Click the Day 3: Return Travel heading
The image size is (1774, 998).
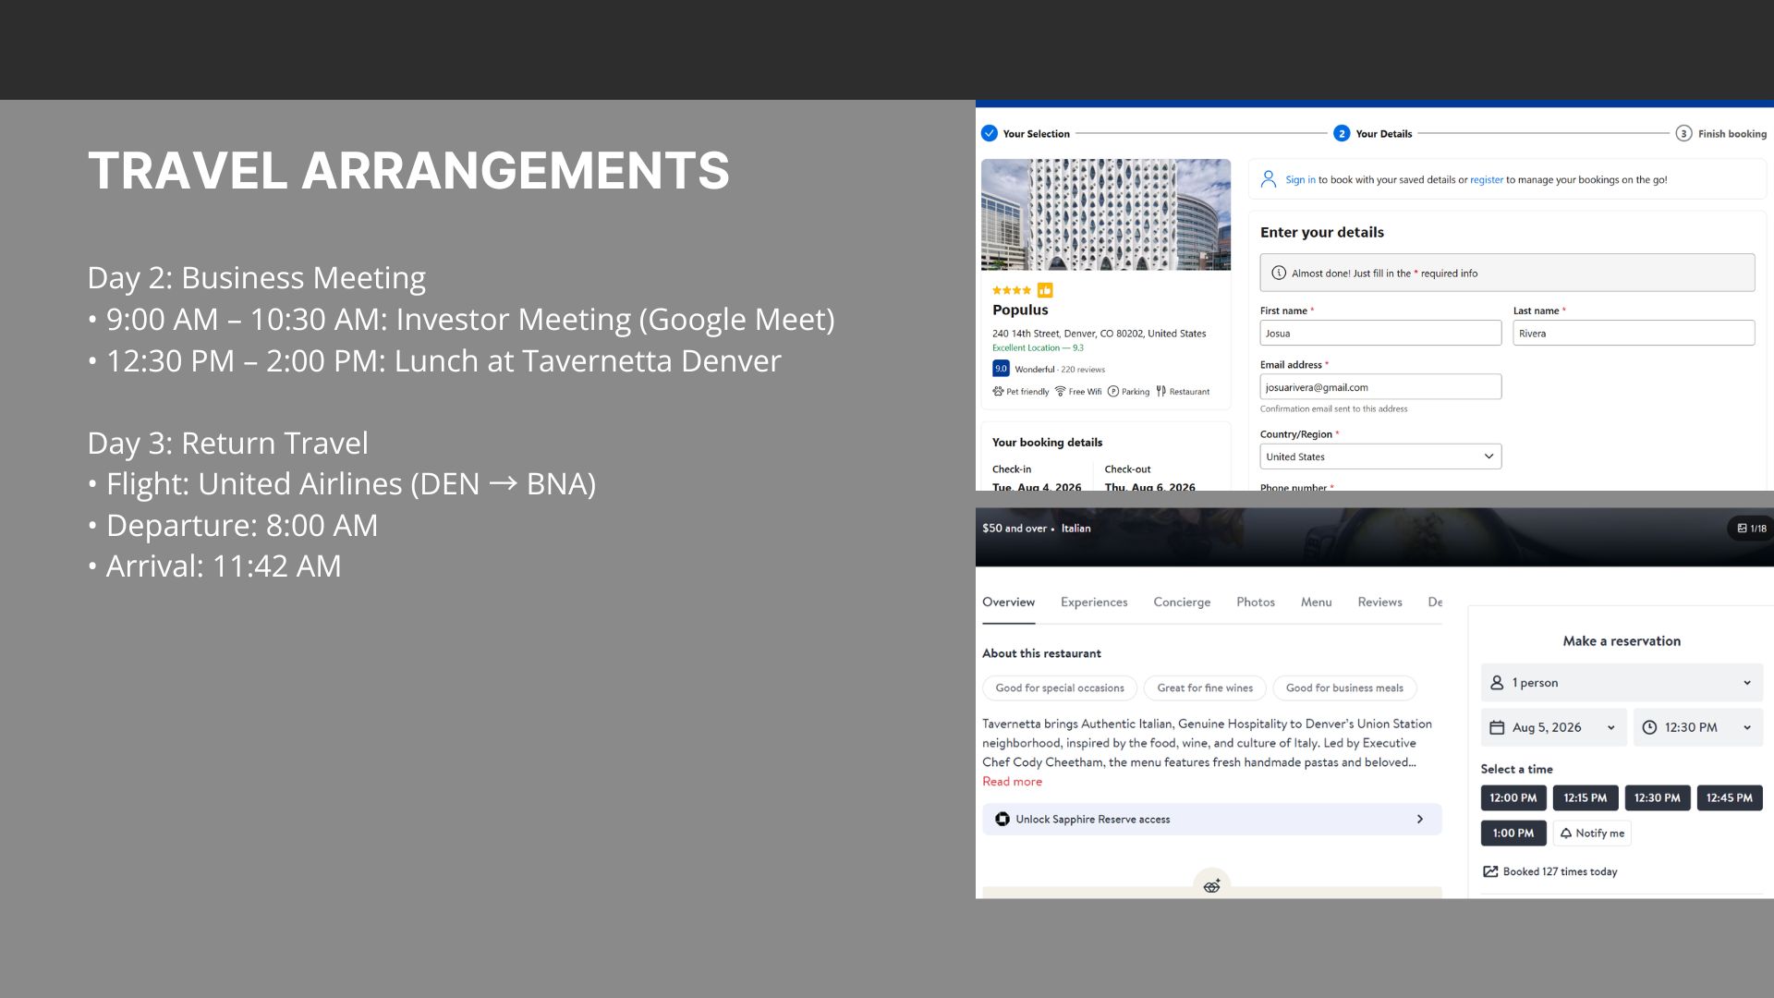click(227, 443)
